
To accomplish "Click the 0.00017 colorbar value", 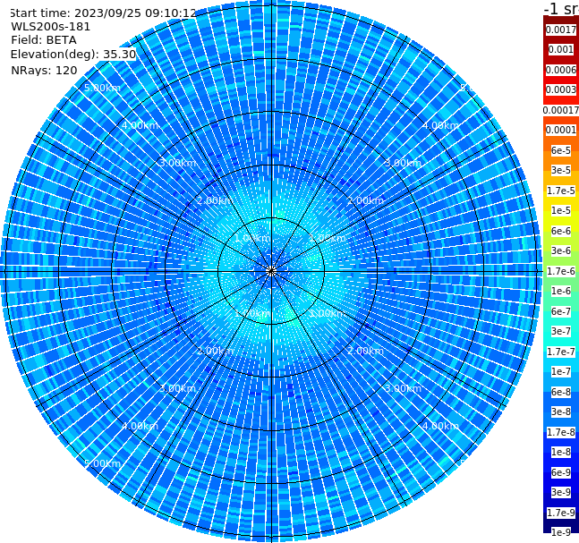I will point(561,110).
